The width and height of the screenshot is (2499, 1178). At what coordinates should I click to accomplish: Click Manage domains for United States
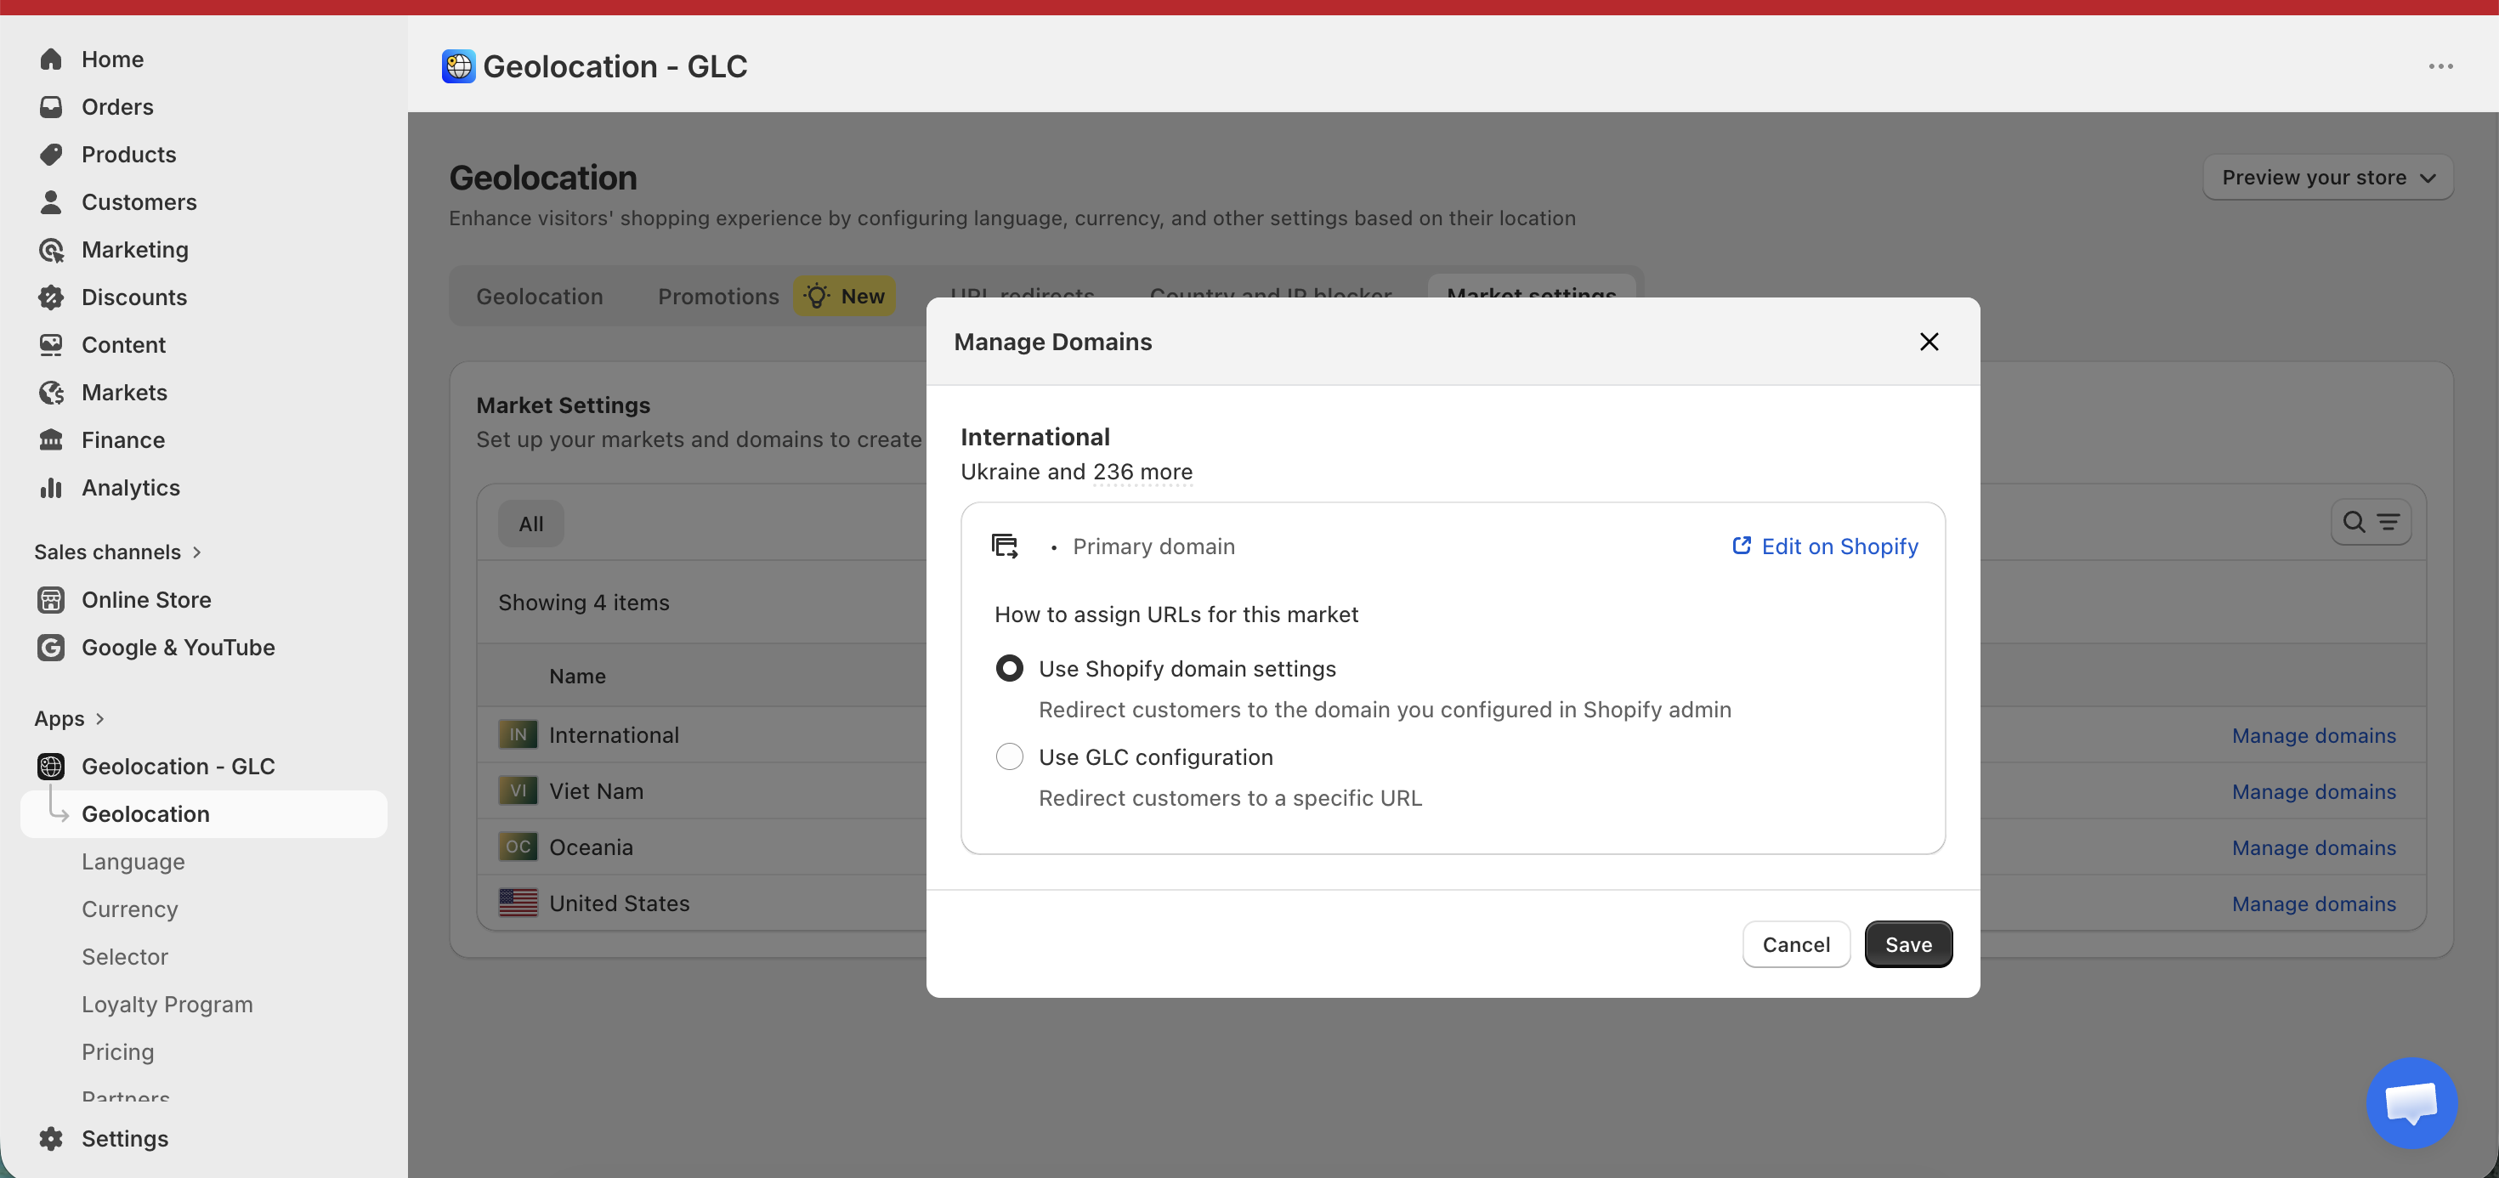2314,903
